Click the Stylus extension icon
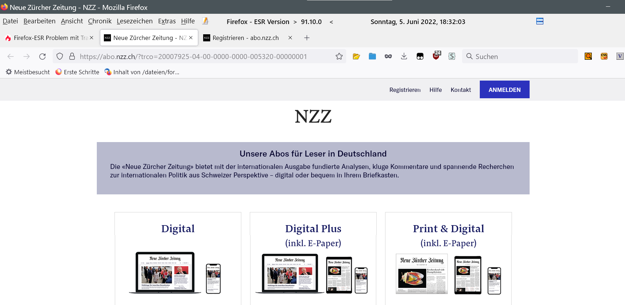625x305 pixels. [452, 57]
